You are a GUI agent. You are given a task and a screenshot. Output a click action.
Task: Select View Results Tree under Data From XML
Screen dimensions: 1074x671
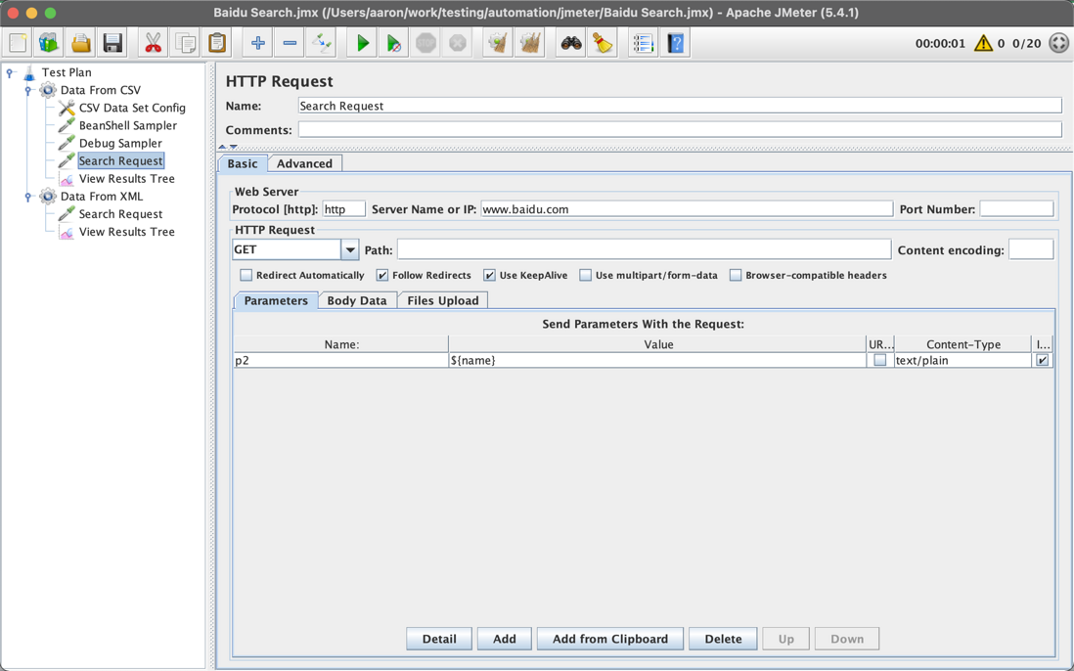point(127,232)
